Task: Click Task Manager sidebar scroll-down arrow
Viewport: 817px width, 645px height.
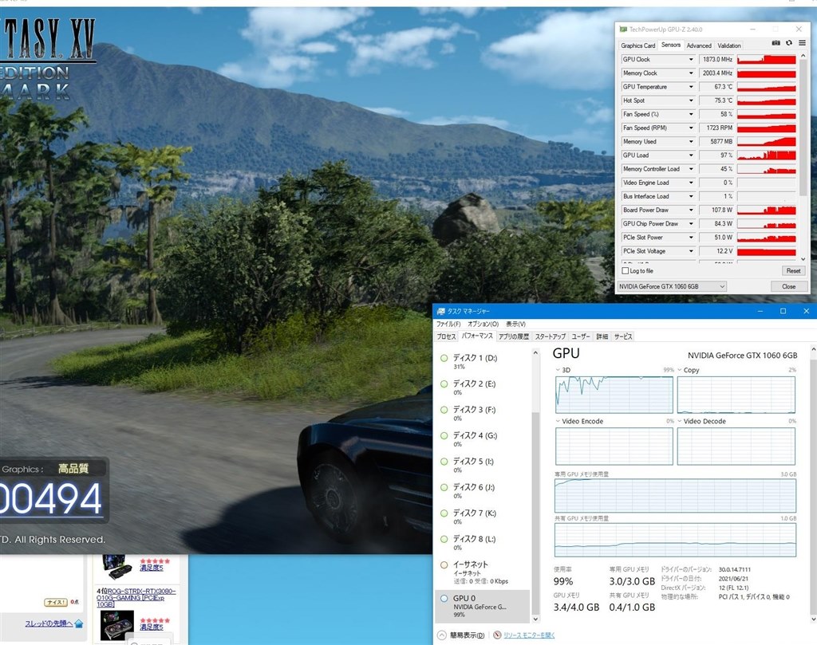Action: tap(535, 619)
